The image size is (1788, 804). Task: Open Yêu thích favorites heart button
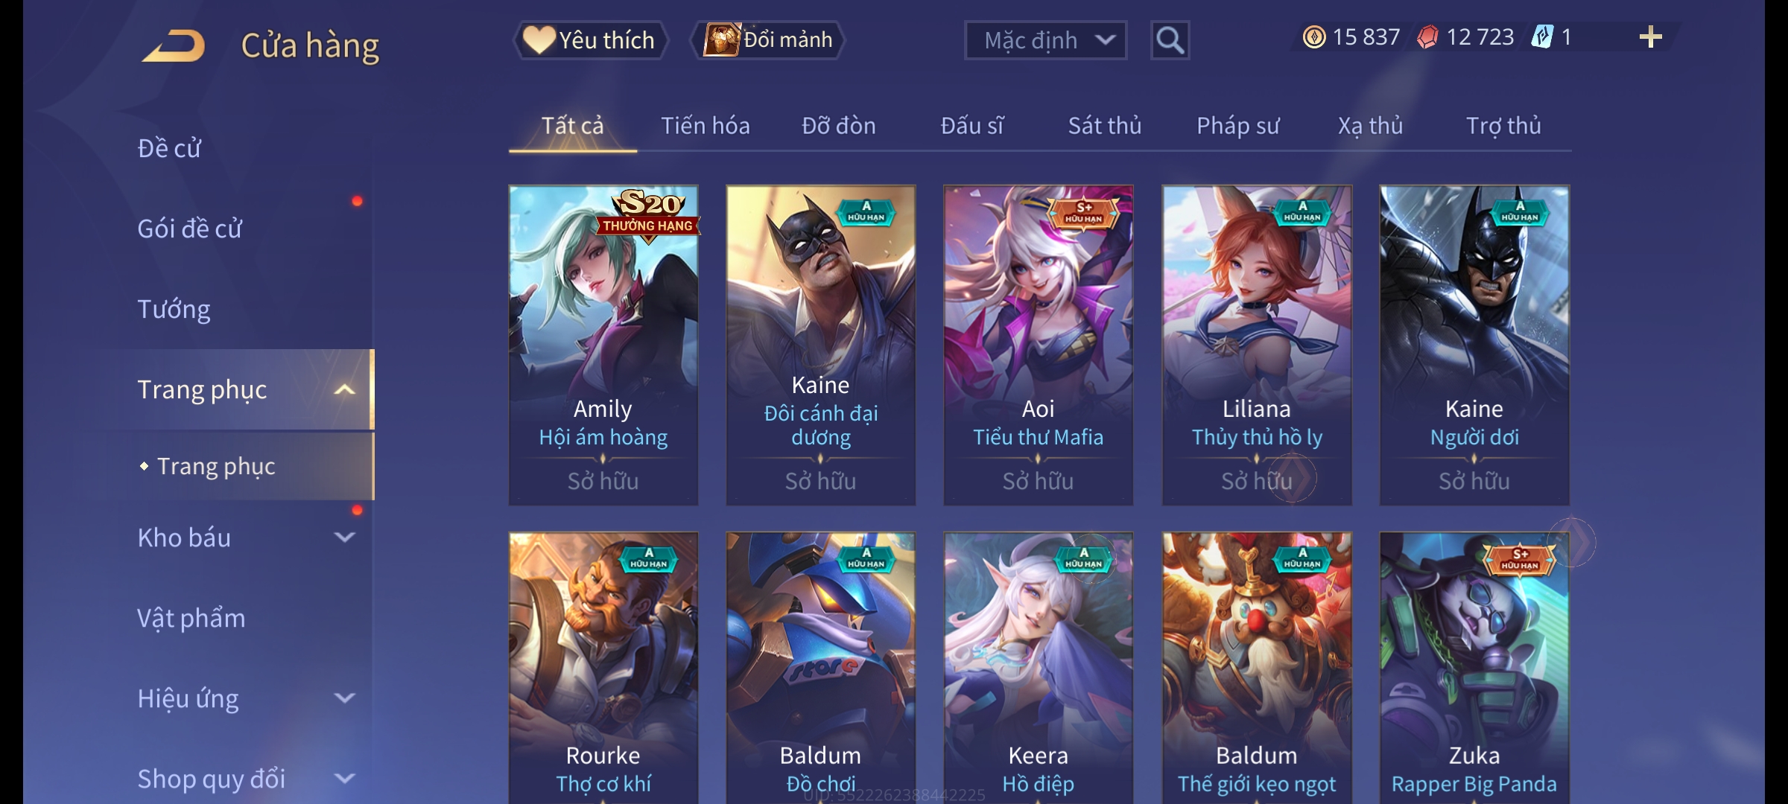[x=590, y=40]
